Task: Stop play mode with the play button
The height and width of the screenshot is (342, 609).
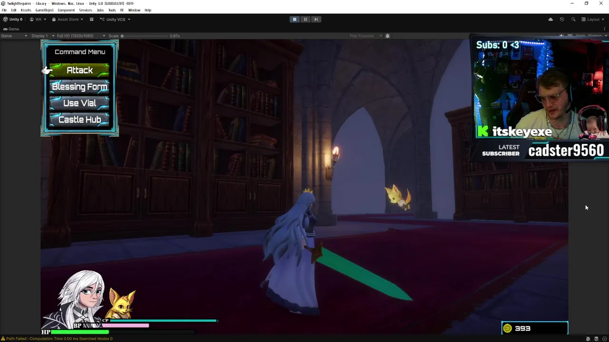Action: (x=295, y=19)
